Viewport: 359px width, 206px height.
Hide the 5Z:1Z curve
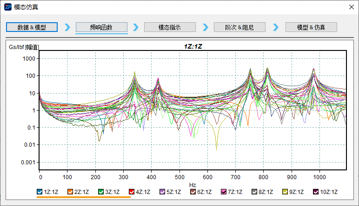162,192
